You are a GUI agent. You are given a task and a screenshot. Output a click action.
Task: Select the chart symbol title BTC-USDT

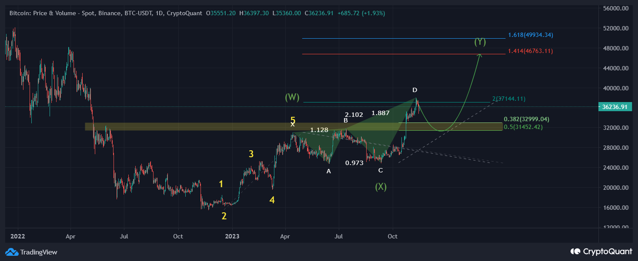[x=138, y=13]
